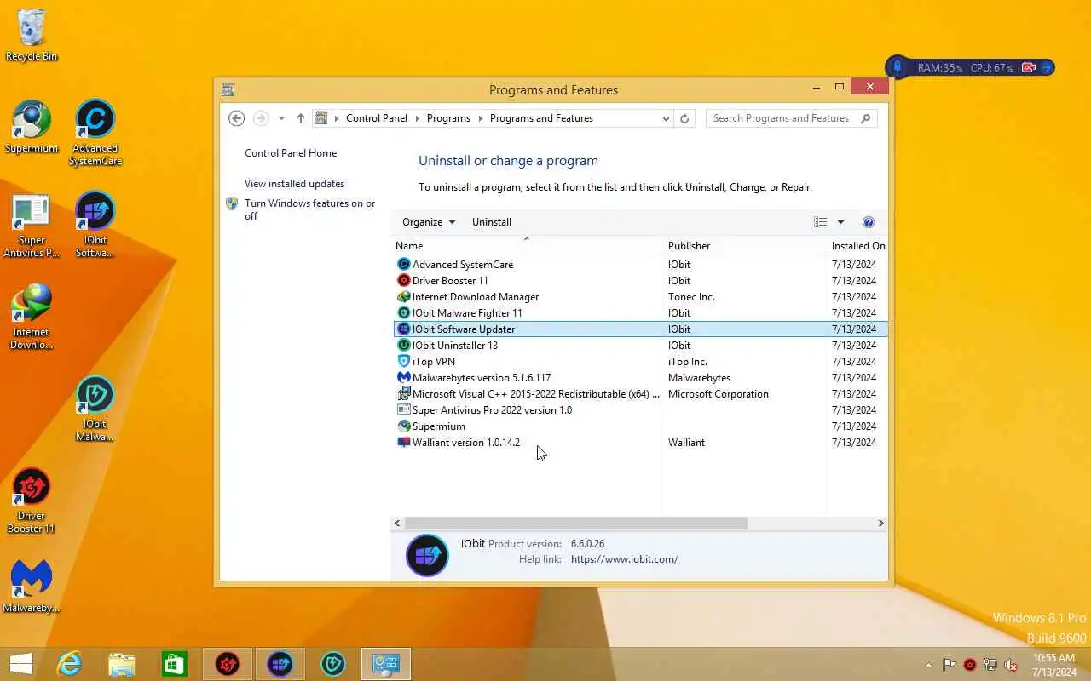Open IObit Software Updater desktop shortcut
Viewport: 1091px width, 681px height.
(x=95, y=225)
